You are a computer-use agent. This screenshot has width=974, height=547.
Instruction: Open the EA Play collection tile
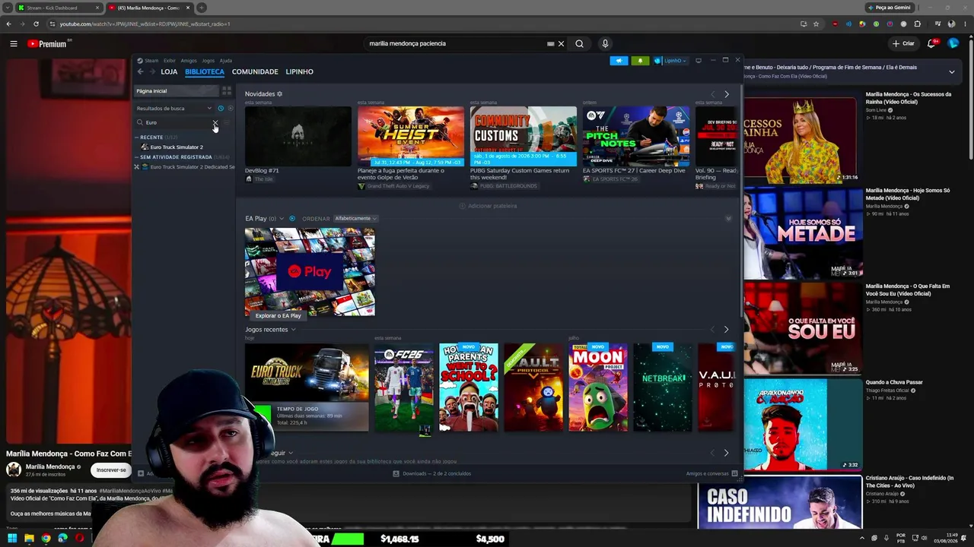tap(310, 273)
